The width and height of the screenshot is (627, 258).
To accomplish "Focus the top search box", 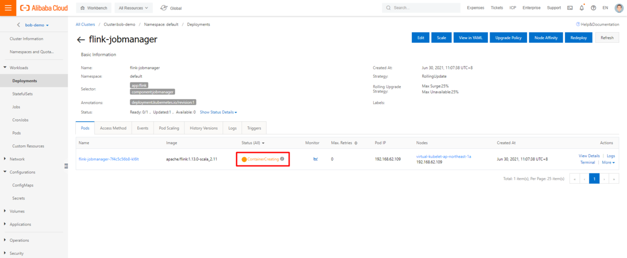I will 422,8.
